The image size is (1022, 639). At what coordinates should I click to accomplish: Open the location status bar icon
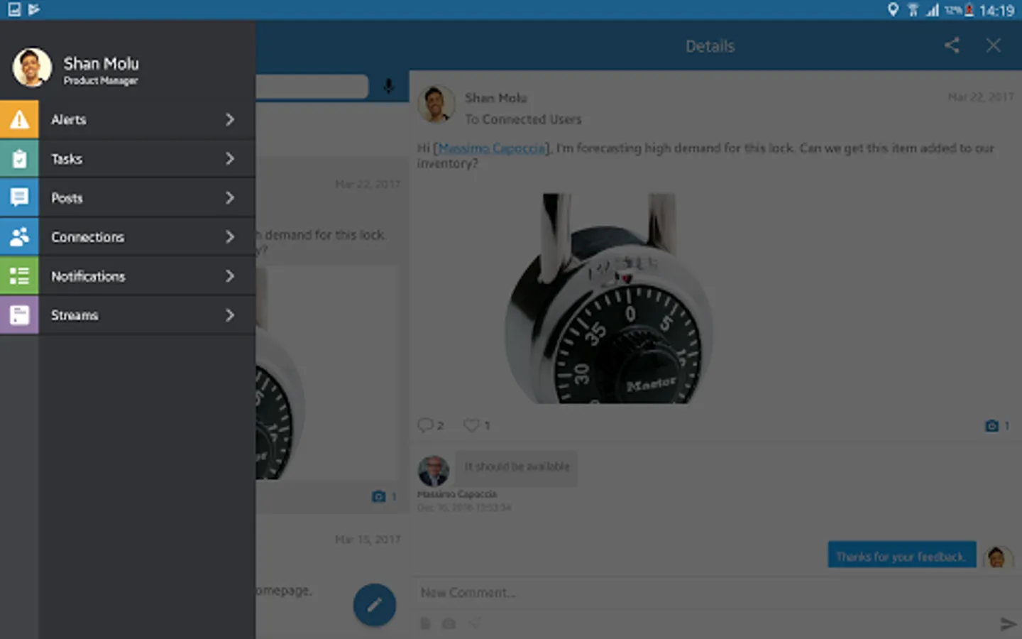pos(893,9)
